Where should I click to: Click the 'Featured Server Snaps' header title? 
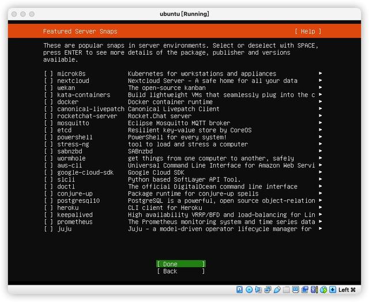pyautogui.click(x=80, y=31)
